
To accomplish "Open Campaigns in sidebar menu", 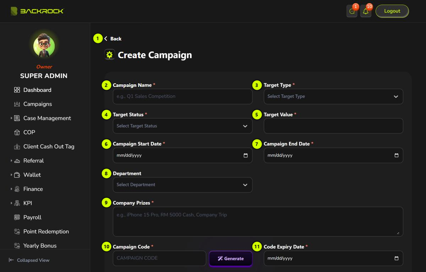I will (x=38, y=104).
